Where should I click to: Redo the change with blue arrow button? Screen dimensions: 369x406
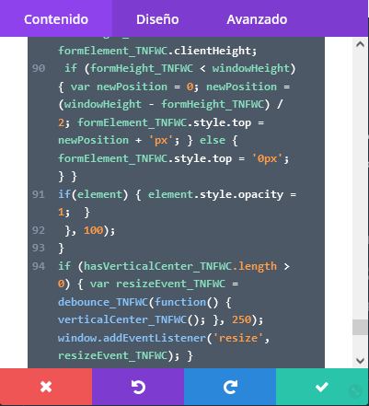(x=230, y=387)
